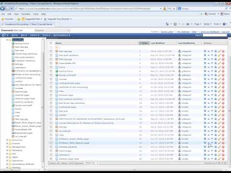Screen dimensions: 231x173
Task: Click the Log Out link
Action: (226, 32)
